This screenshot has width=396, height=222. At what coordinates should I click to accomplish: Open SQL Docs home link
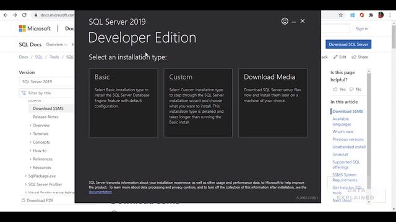pos(30,44)
